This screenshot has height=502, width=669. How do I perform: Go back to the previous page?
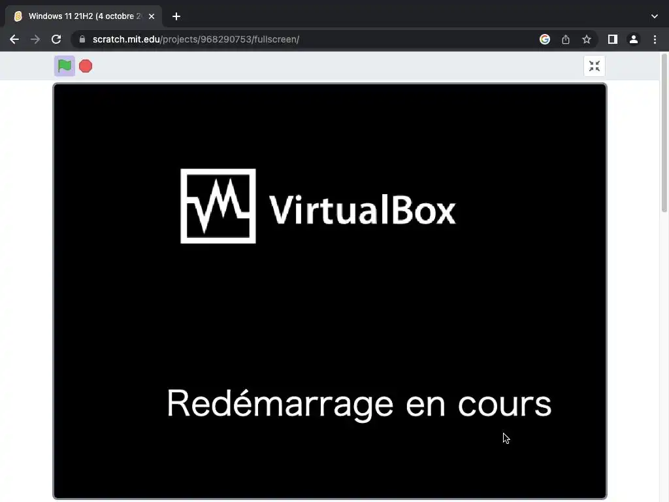click(14, 39)
